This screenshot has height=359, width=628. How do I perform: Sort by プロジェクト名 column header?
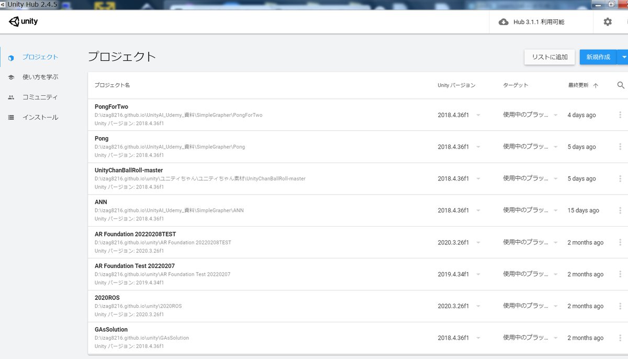[x=112, y=85]
